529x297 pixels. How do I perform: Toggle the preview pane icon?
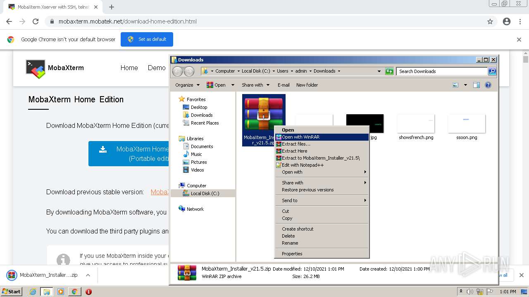click(x=476, y=85)
